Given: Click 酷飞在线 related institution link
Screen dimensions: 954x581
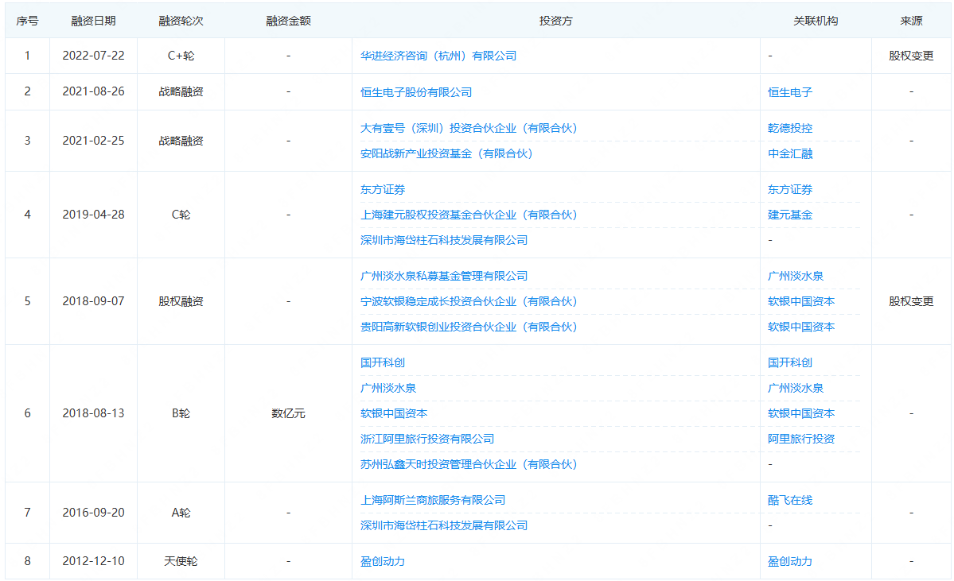Looking at the screenshot, I should click(x=790, y=500).
